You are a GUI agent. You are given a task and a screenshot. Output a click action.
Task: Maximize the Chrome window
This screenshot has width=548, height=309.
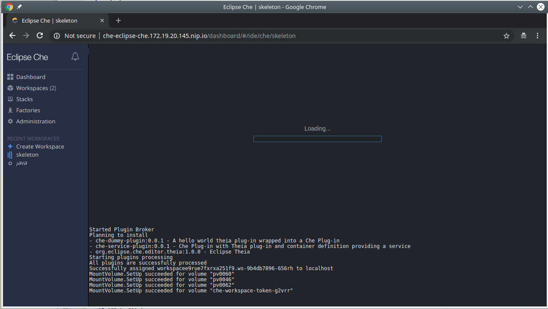point(530,7)
